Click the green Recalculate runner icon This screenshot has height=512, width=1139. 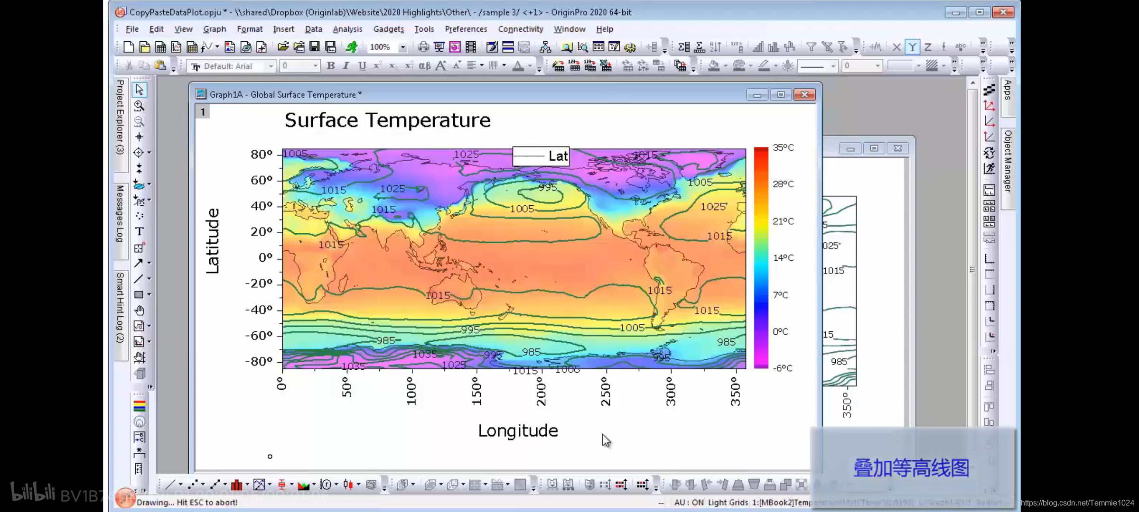pyautogui.click(x=352, y=46)
